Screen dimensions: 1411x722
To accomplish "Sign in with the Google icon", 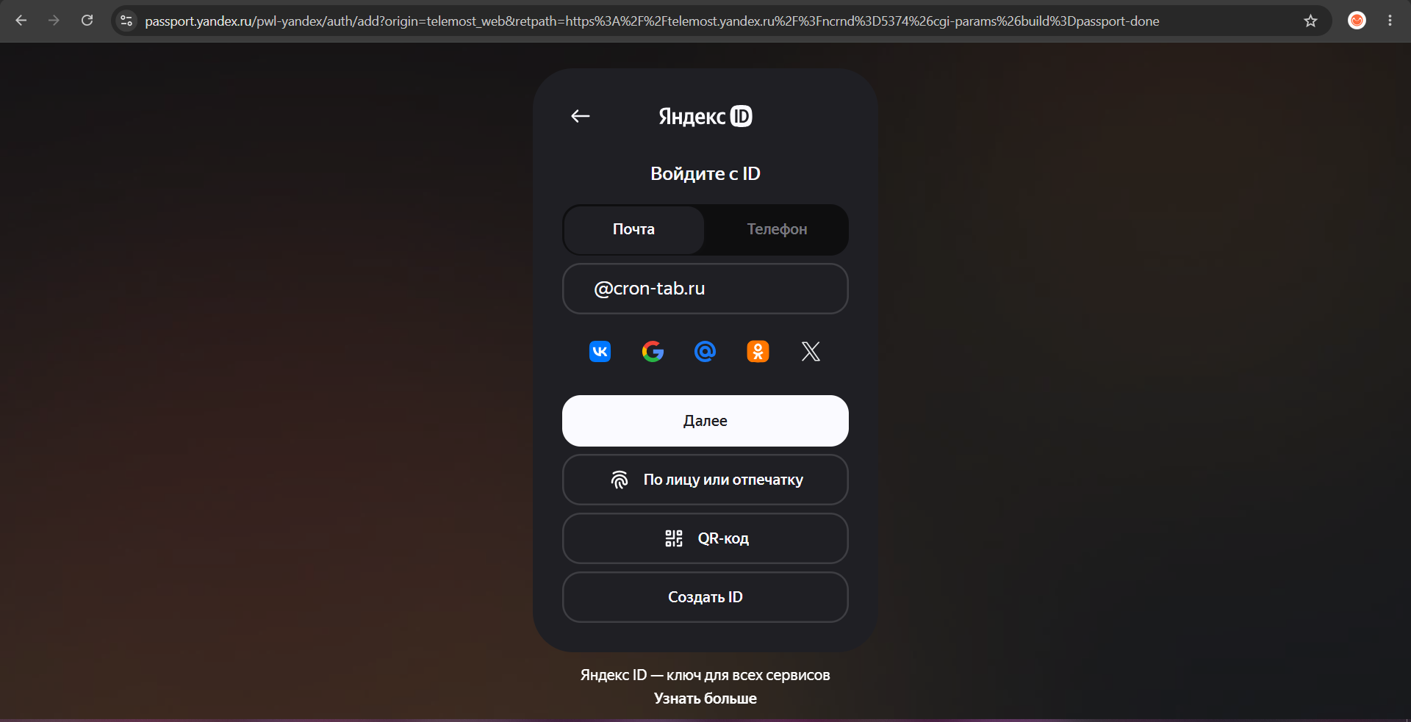I will click(653, 352).
